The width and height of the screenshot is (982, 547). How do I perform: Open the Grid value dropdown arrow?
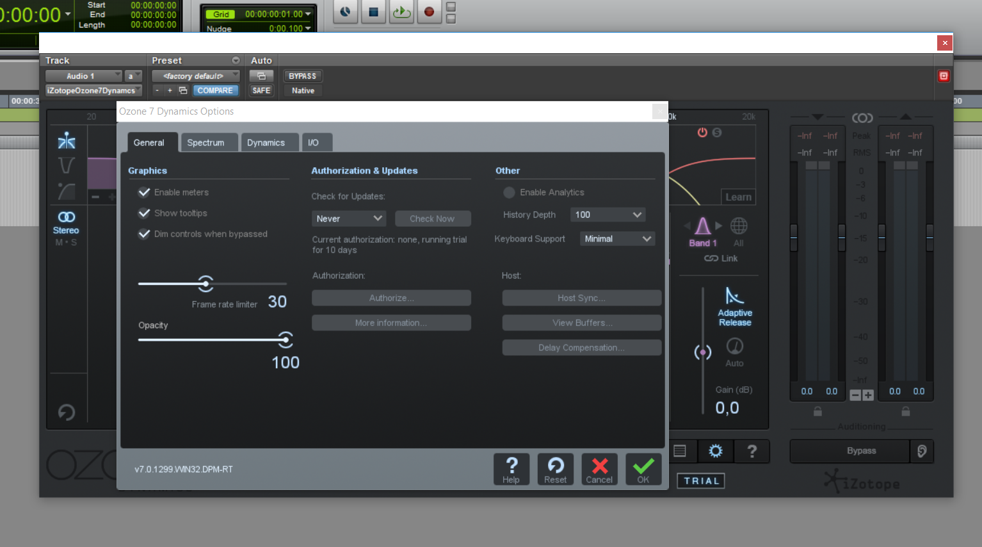[308, 14]
